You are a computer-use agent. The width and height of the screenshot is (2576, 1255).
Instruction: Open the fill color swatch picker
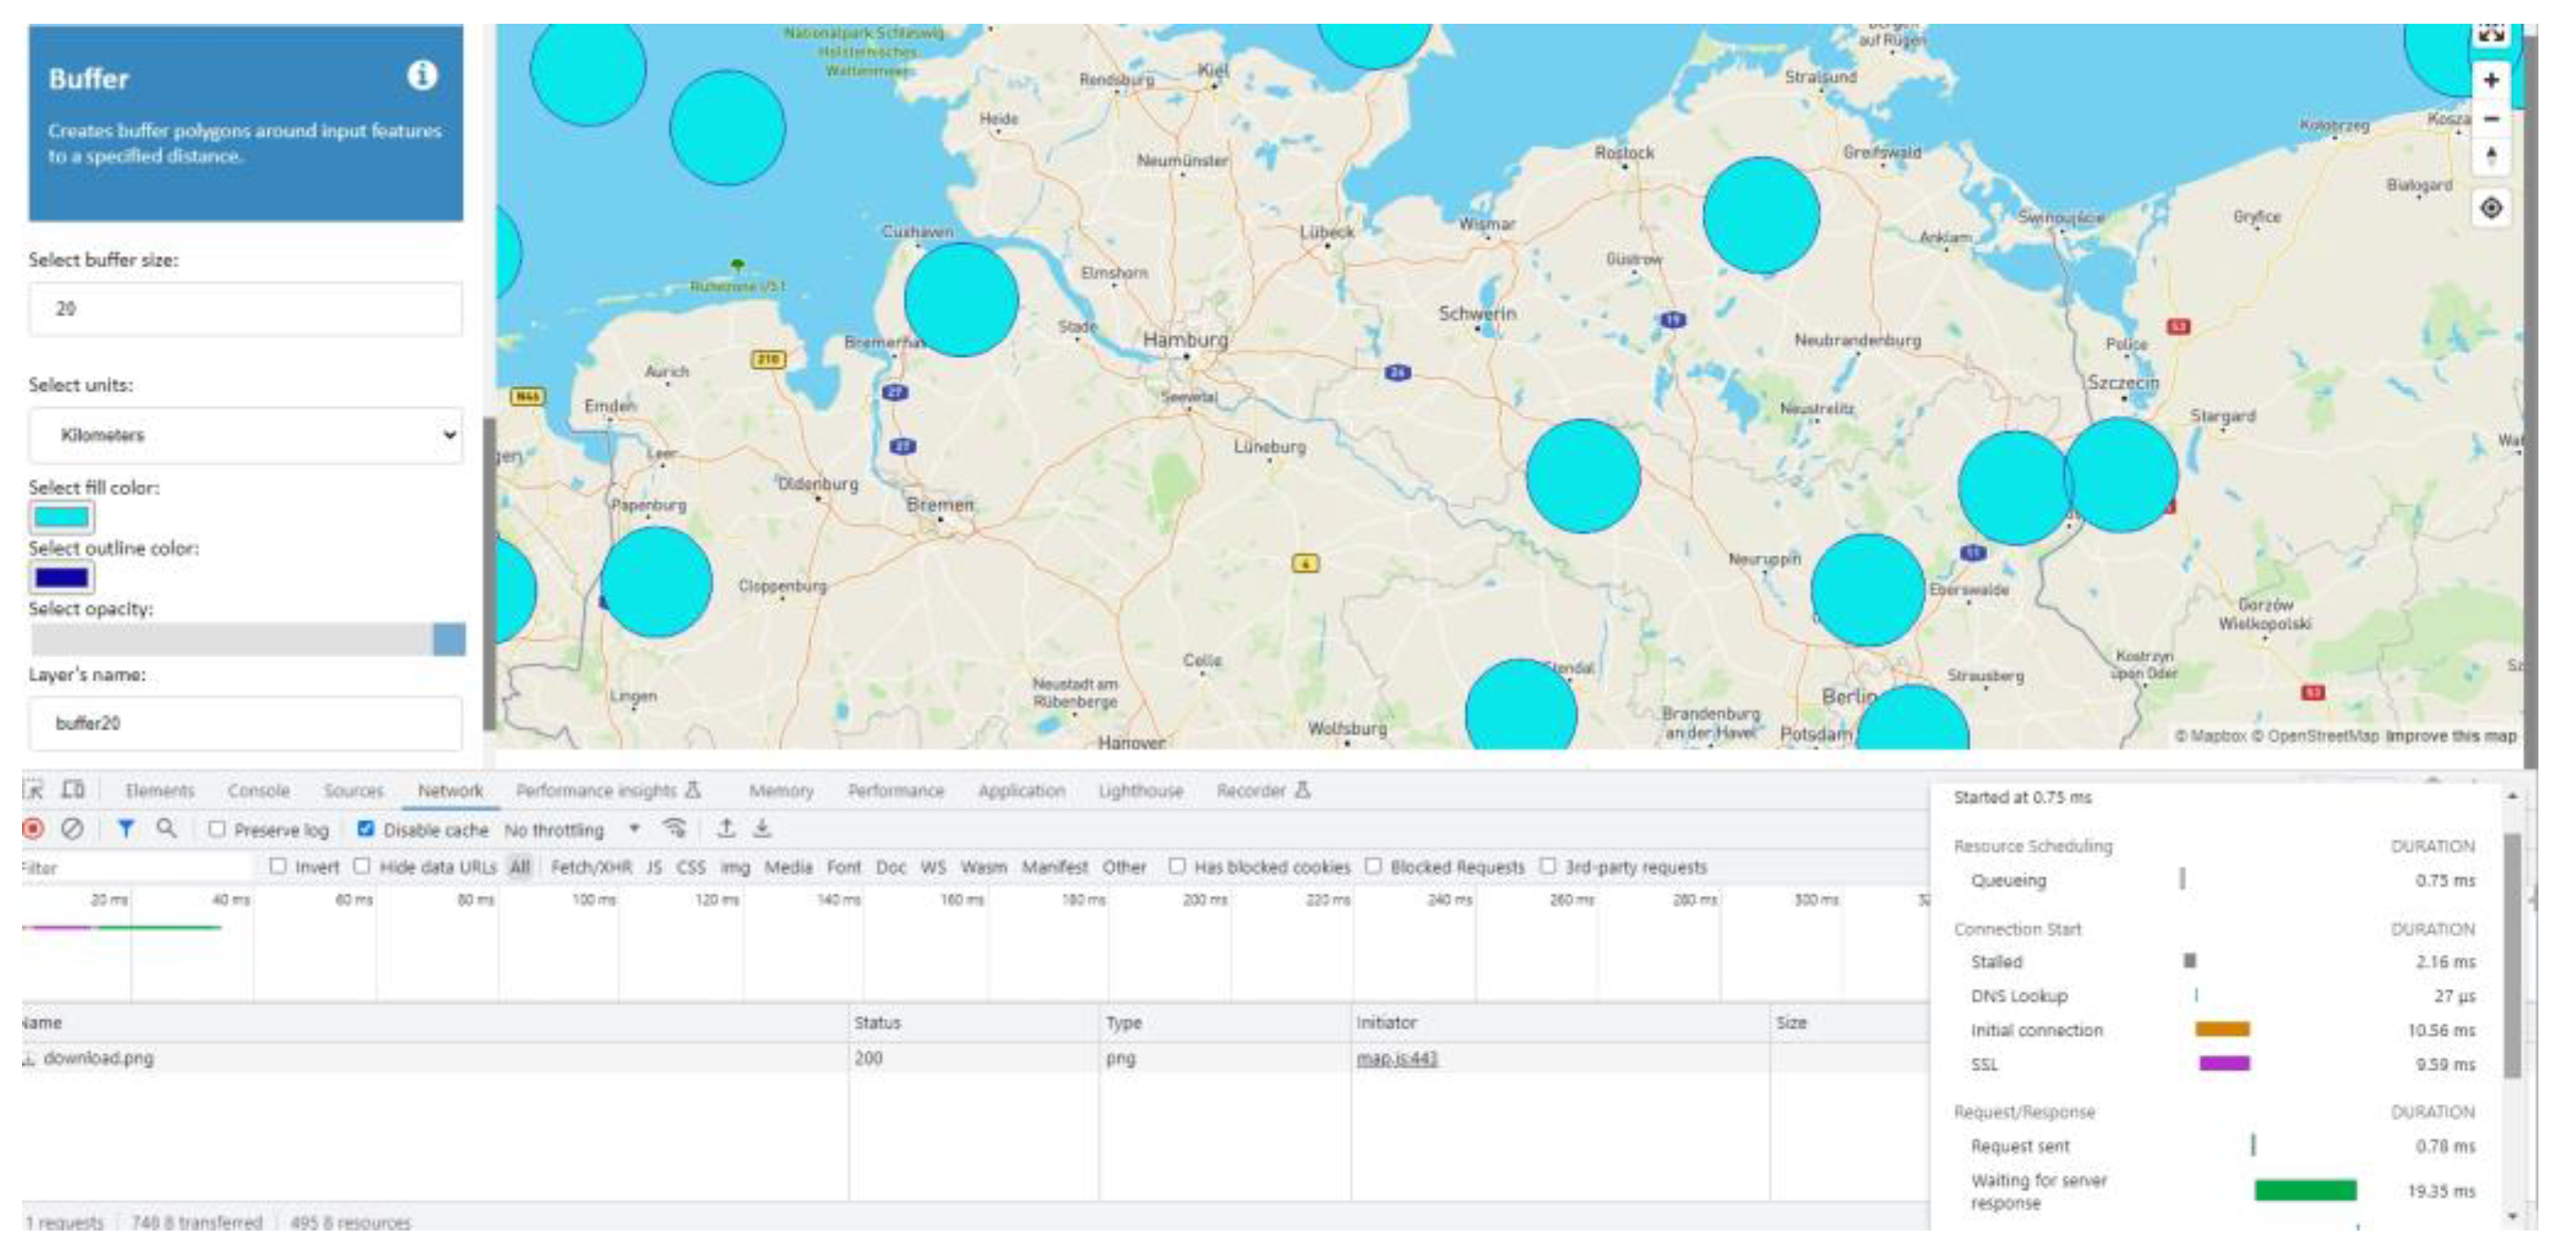pos(62,517)
